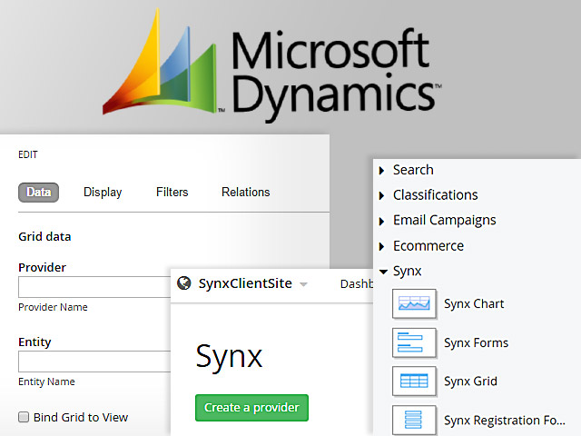
Task: Select the Synx Forms label
Action: (x=476, y=343)
